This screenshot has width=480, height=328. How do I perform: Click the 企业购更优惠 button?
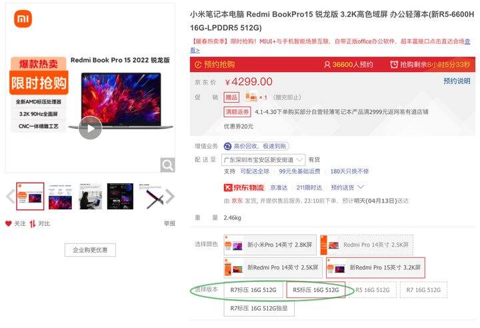90,250
